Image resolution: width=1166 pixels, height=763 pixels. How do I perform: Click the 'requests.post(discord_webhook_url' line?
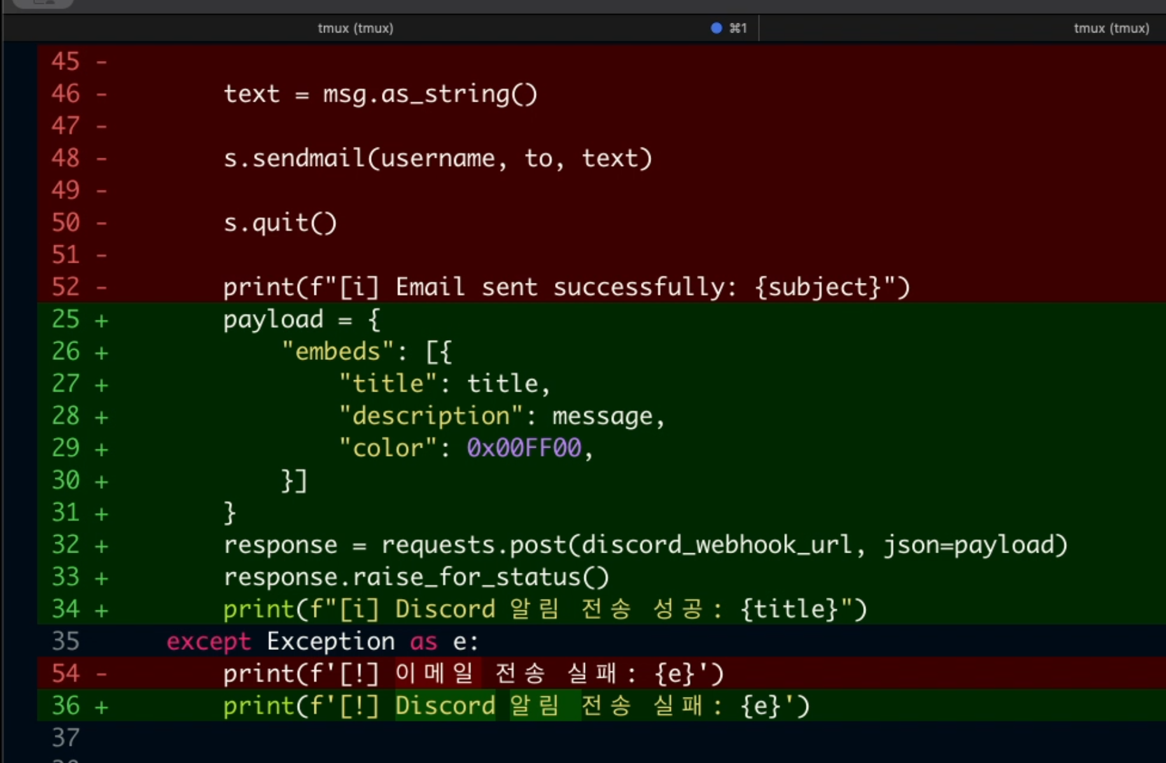(x=645, y=545)
